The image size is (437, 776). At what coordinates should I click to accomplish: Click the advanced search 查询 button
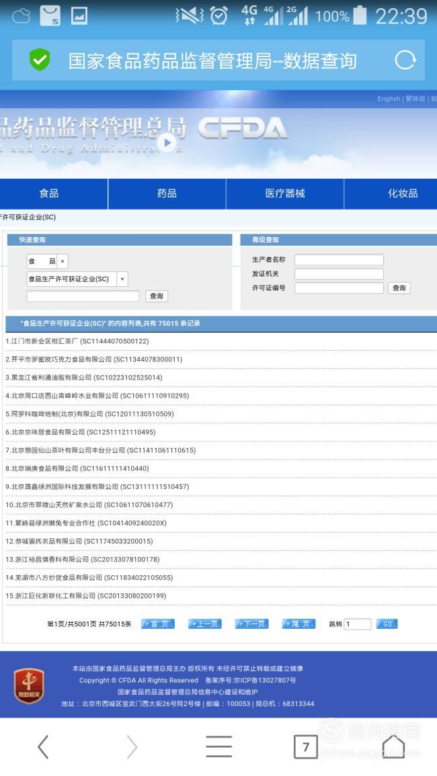tap(399, 288)
